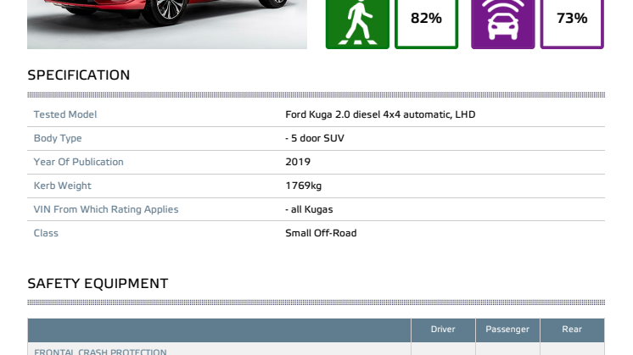This screenshot has width=633, height=355.
Task: Click the Class label
Action: click(46, 233)
